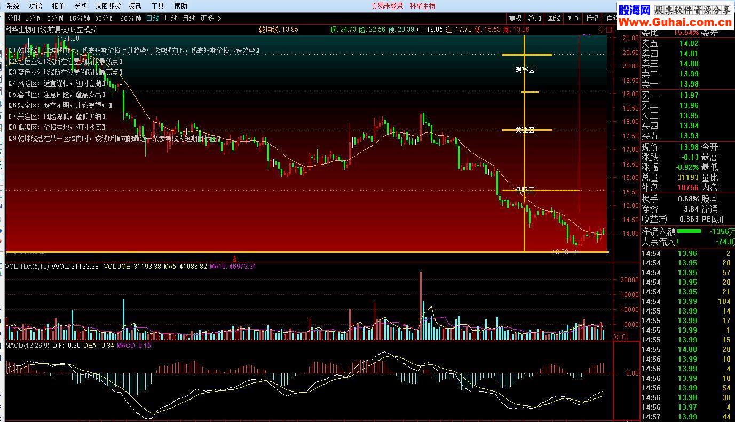The height and width of the screenshot is (422, 735).
Task: Click the 13.36 low price label
Action: (560, 252)
